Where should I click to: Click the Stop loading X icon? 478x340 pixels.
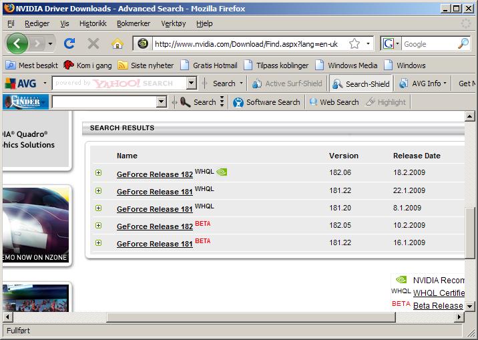93,43
